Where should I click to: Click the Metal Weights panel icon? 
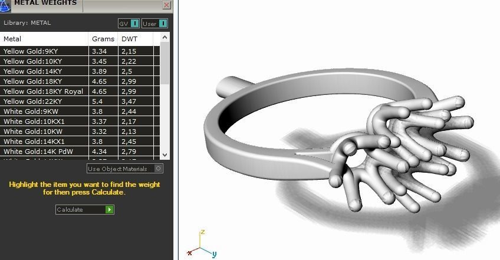tap(5, 6)
